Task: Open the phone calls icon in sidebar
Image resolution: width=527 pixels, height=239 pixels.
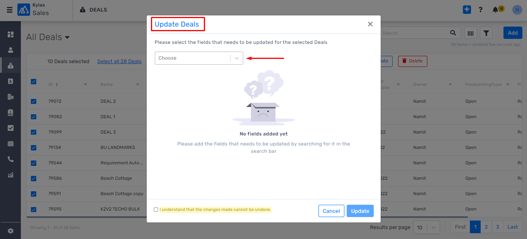Action: [x=10, y=159]
